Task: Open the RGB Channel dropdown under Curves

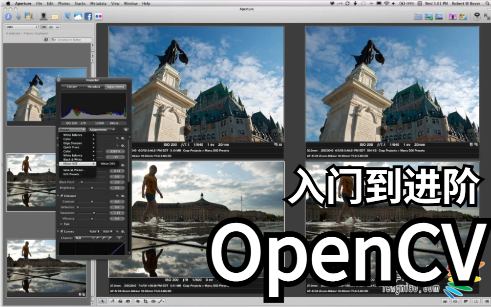Action: [84, 237]
